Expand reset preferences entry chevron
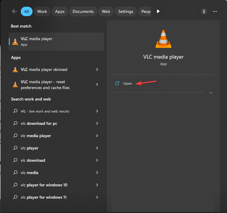Screen dimensions: 227x213 [97, 84]
